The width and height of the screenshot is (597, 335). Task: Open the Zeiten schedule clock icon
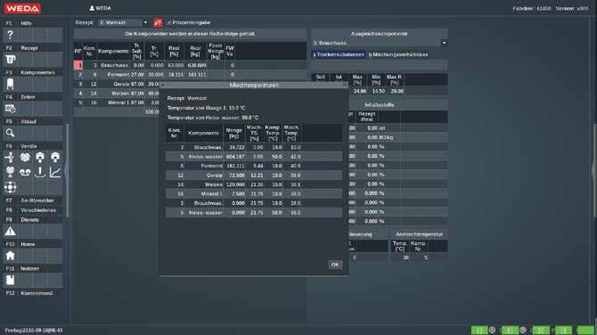(10, 109)
